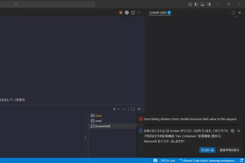
Task: Click 推奨事項の表示 on the Docker notification
Action: 229,150
